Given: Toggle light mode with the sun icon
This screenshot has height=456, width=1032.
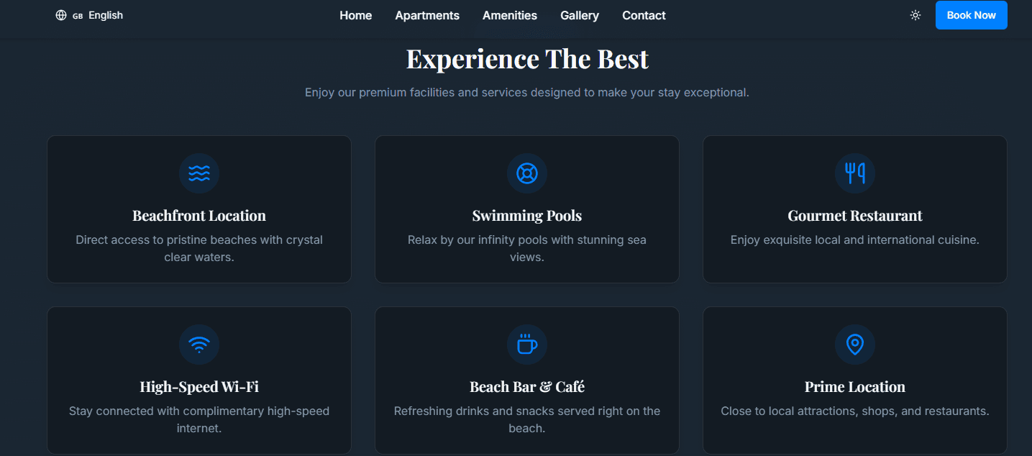Looking at the screenshot, I should tap(915, 15).
